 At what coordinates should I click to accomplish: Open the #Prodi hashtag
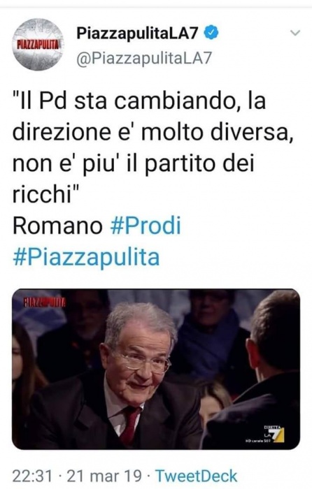click(x=146, y=226)
